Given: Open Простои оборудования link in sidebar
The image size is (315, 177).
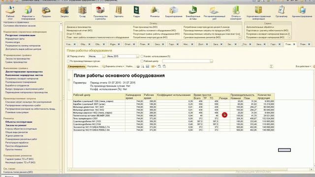Looking at the screenshot, I should [x=17, y=146].
